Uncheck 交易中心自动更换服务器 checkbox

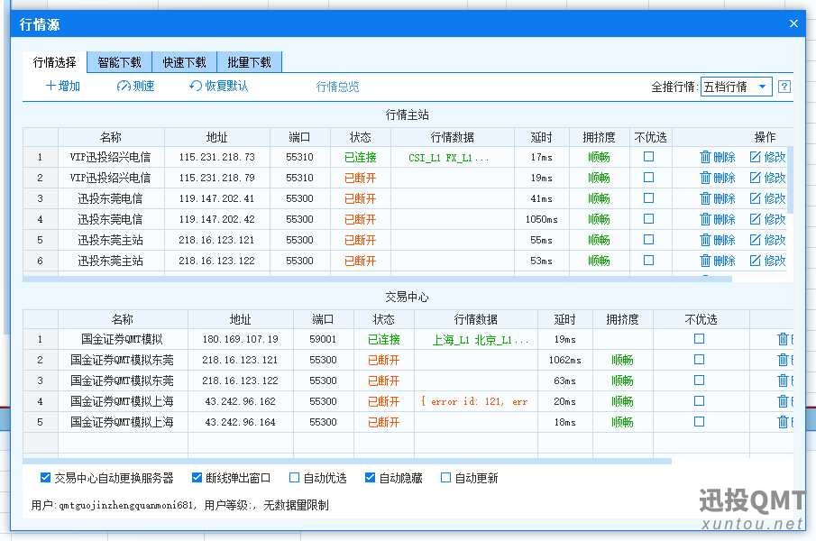pyautogui.click(x=46, y=478)
